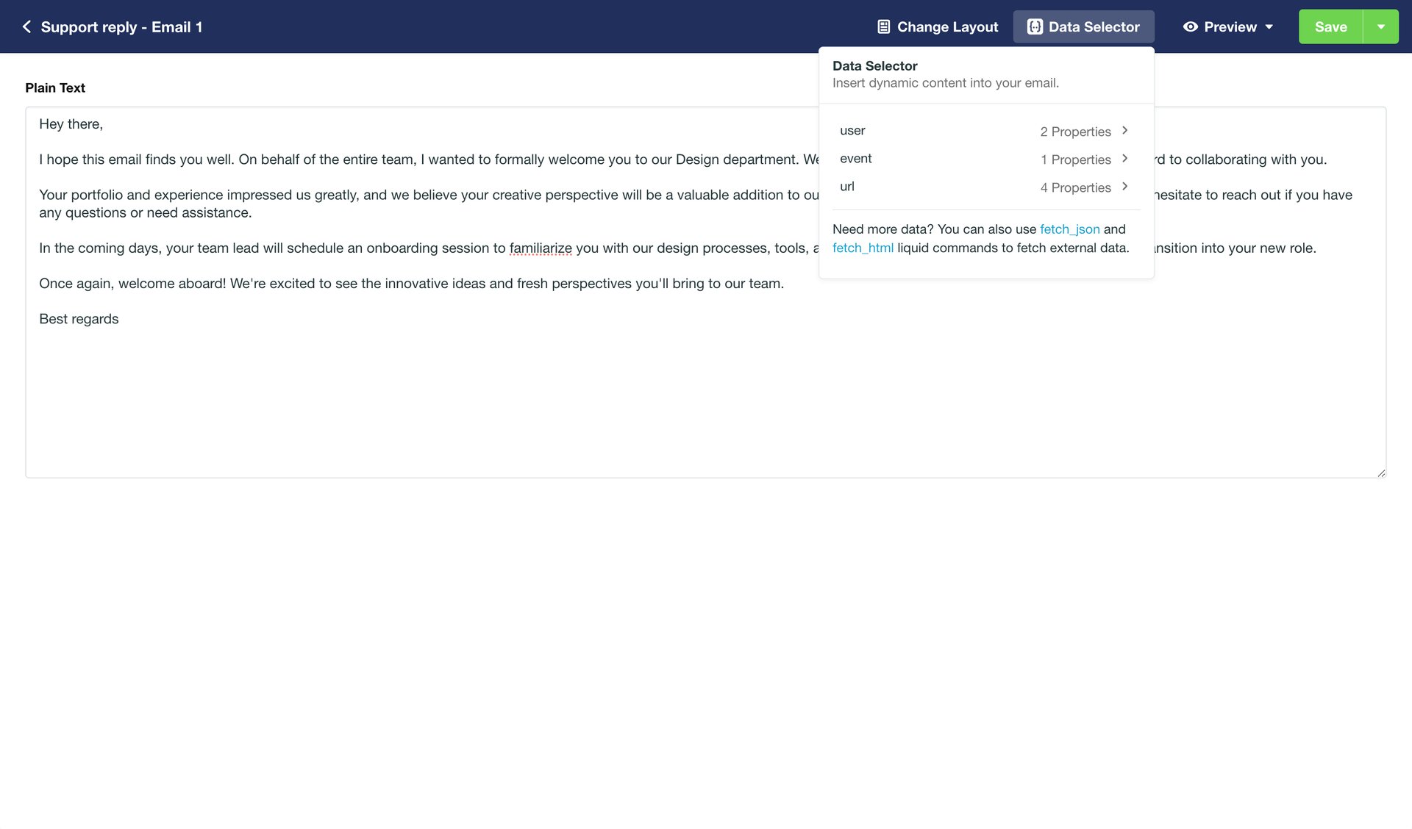
Task: Click the Change Layout document icon
Action: [x=884, y=27]
